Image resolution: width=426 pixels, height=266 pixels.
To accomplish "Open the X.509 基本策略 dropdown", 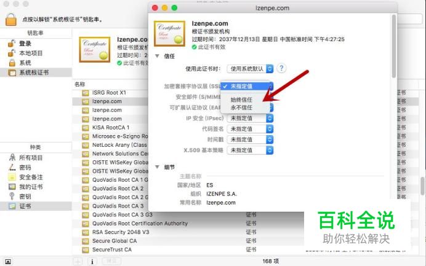I will click(x=250, y=150).
